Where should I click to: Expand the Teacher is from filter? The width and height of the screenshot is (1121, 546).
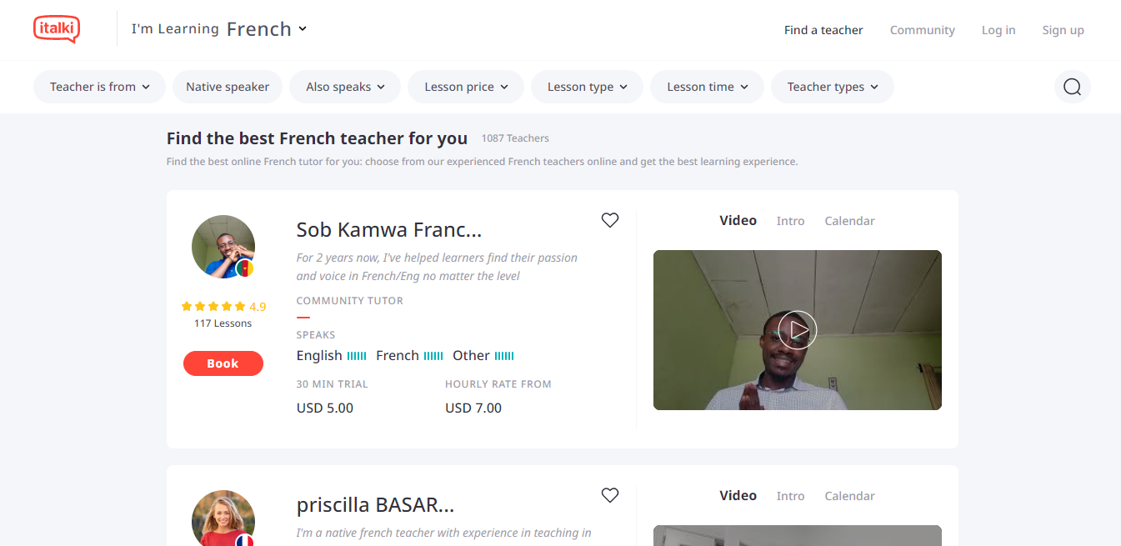click(99, 87)
